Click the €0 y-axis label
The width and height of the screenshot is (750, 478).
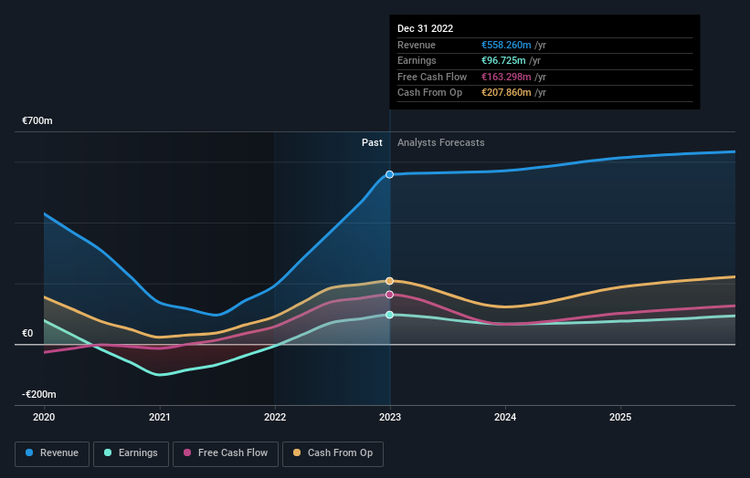tap(27, 333)
